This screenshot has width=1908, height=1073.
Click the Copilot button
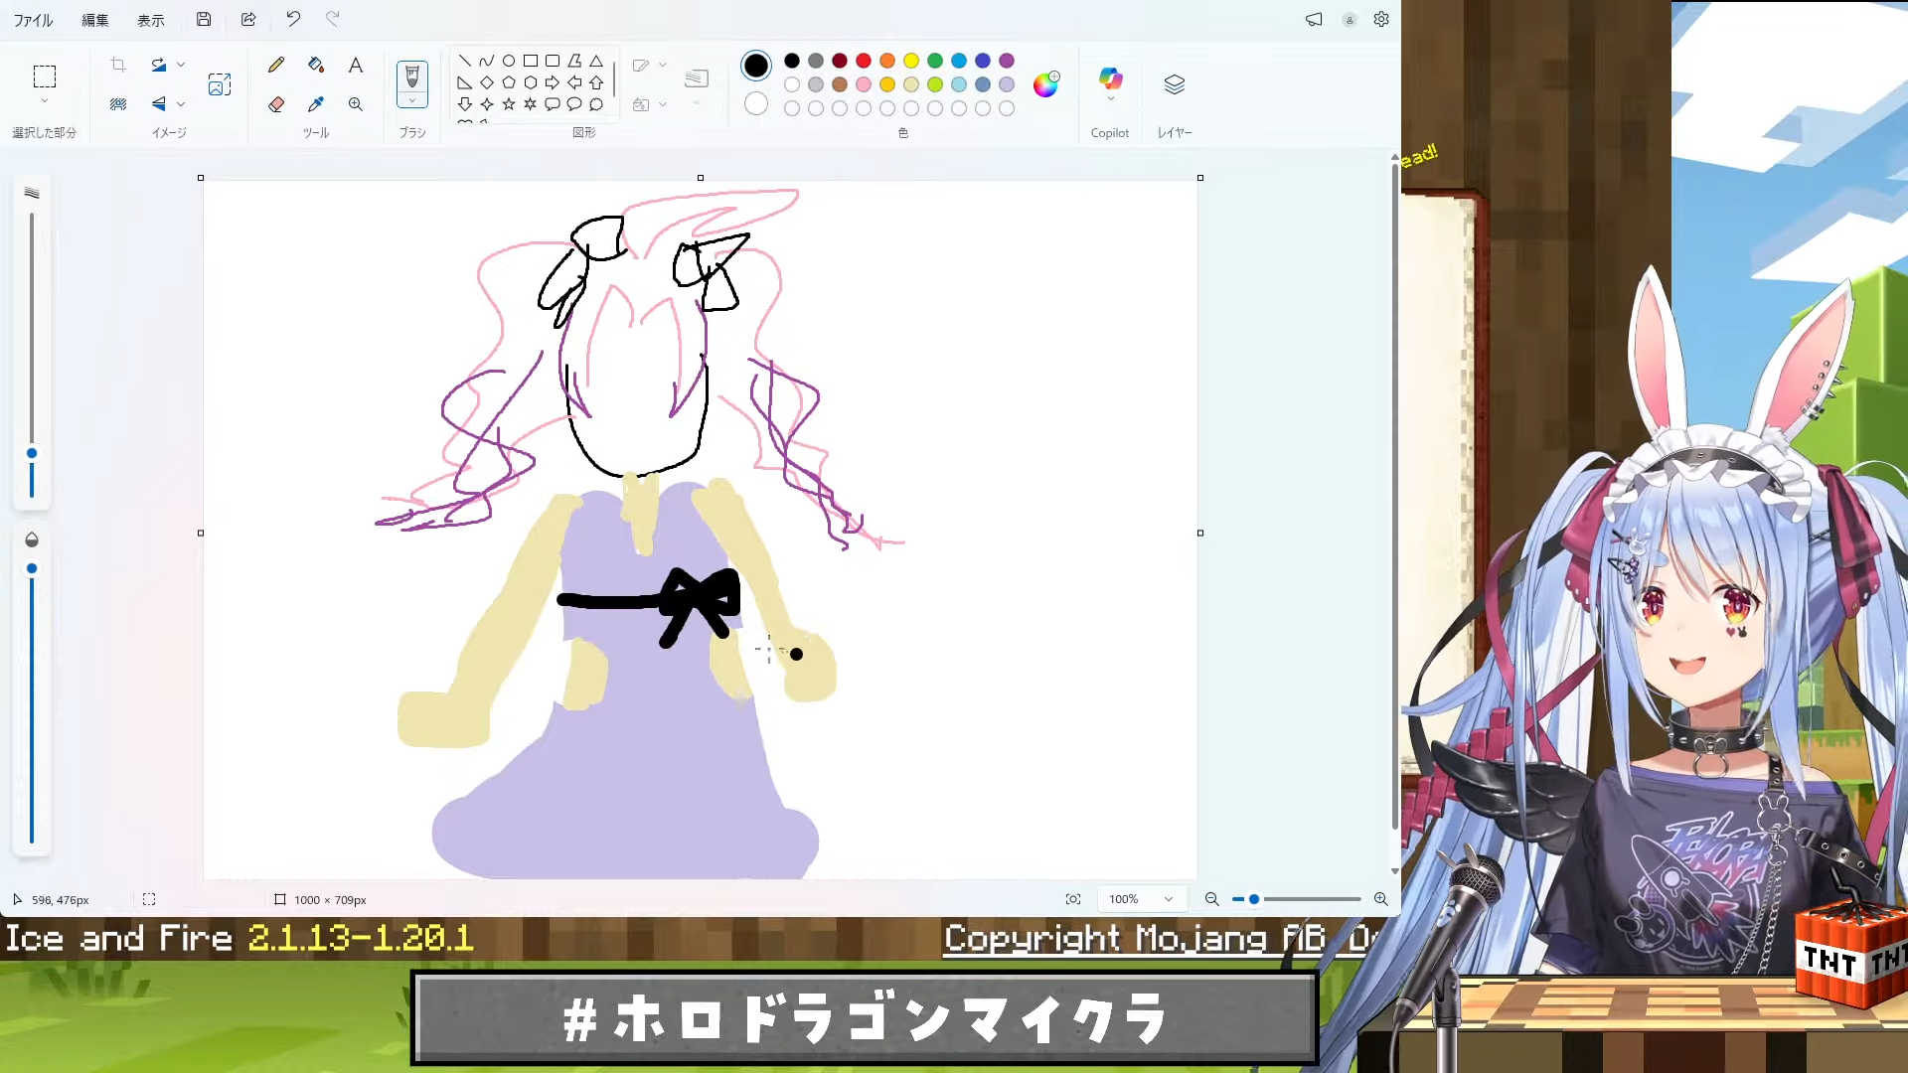[x=1110, y=79]
